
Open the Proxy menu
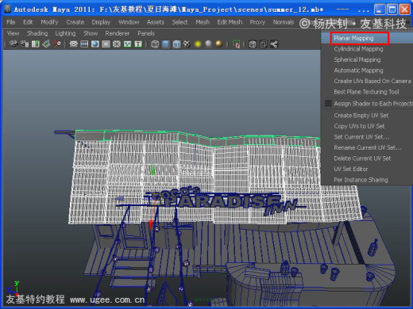(x=257, y=22)
